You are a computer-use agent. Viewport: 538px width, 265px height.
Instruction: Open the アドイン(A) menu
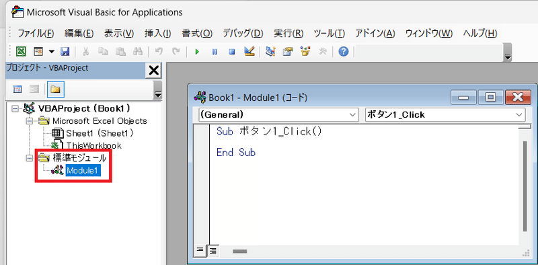pos(375,34)
